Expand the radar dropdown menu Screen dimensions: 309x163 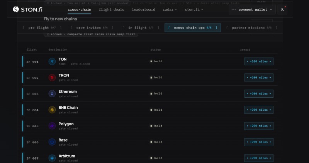coord(170,9)
